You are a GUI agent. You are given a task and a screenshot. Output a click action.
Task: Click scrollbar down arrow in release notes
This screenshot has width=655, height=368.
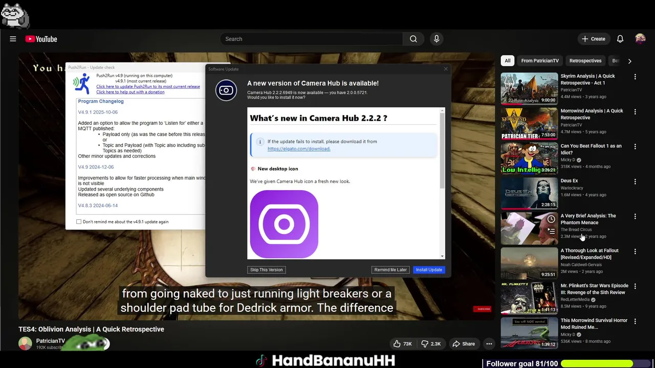[x=442, y=256]
